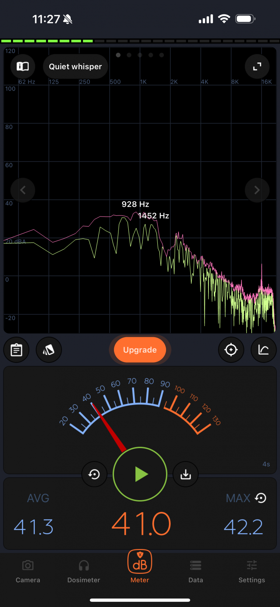
Task: Go to the previous chart view
Action: click(x=23, y=190)
